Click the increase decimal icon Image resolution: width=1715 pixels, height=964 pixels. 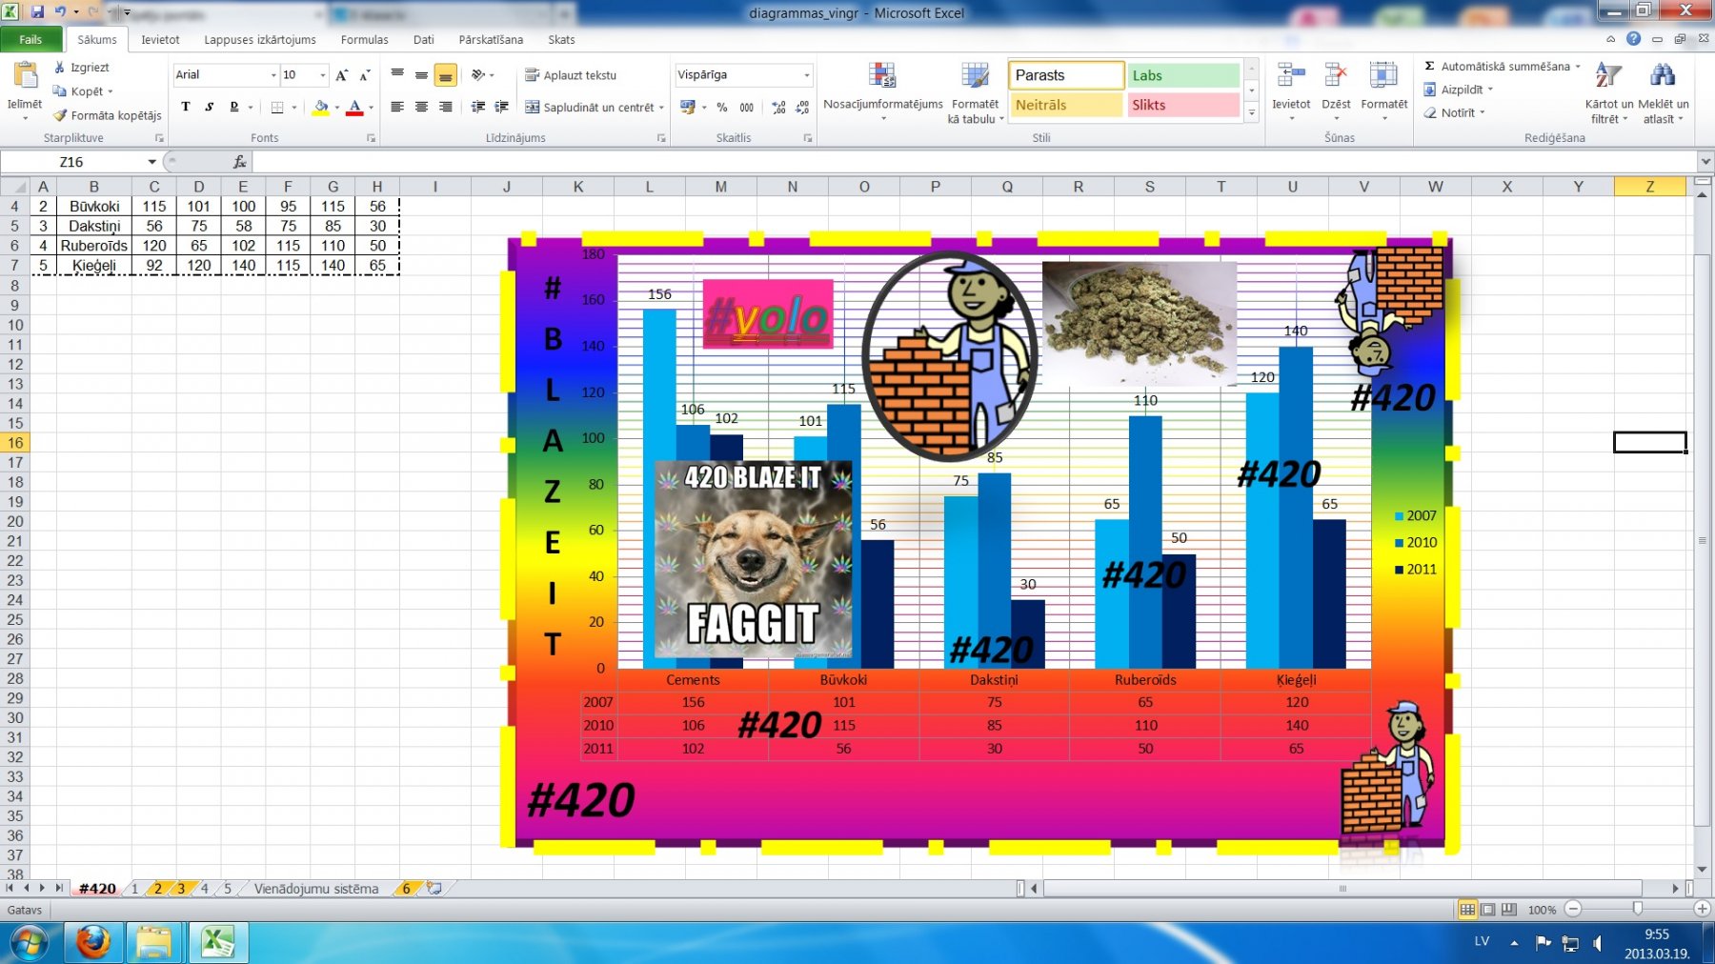point(779,108)
